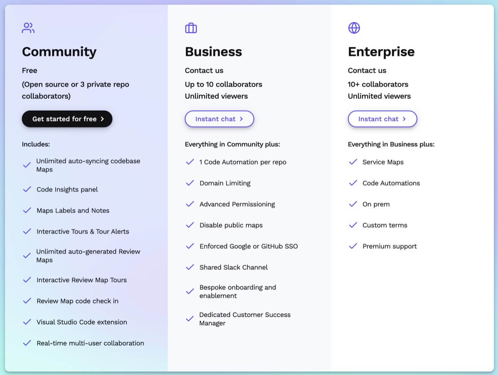Click Advanced Permissioning feature text

tap(237, 204)
